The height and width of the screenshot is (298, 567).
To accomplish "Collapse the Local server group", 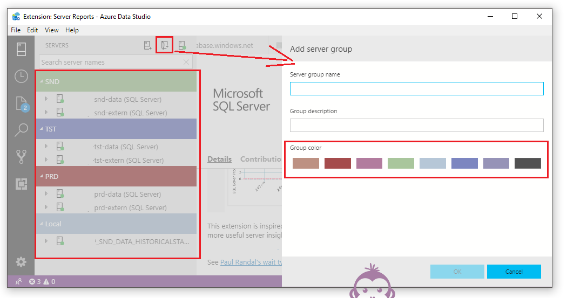I will click(41, 224).
